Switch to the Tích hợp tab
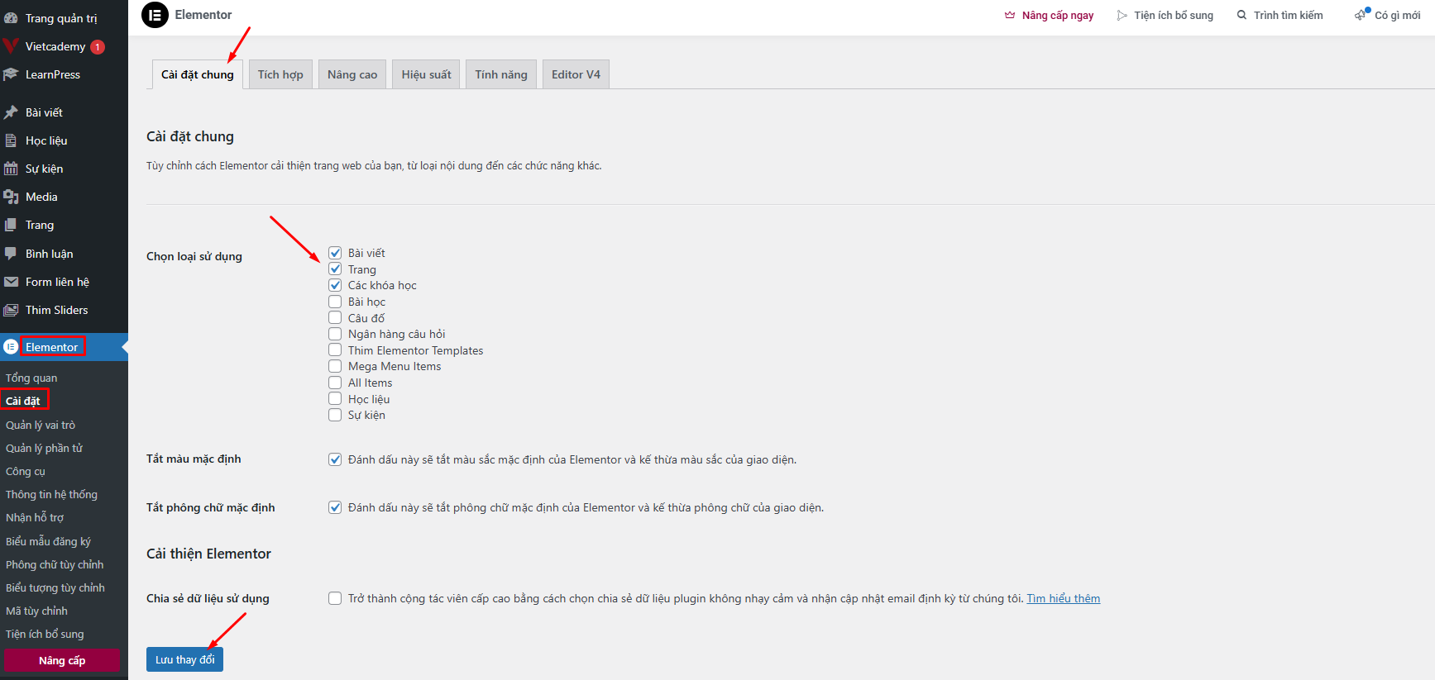 click(280, 74)
